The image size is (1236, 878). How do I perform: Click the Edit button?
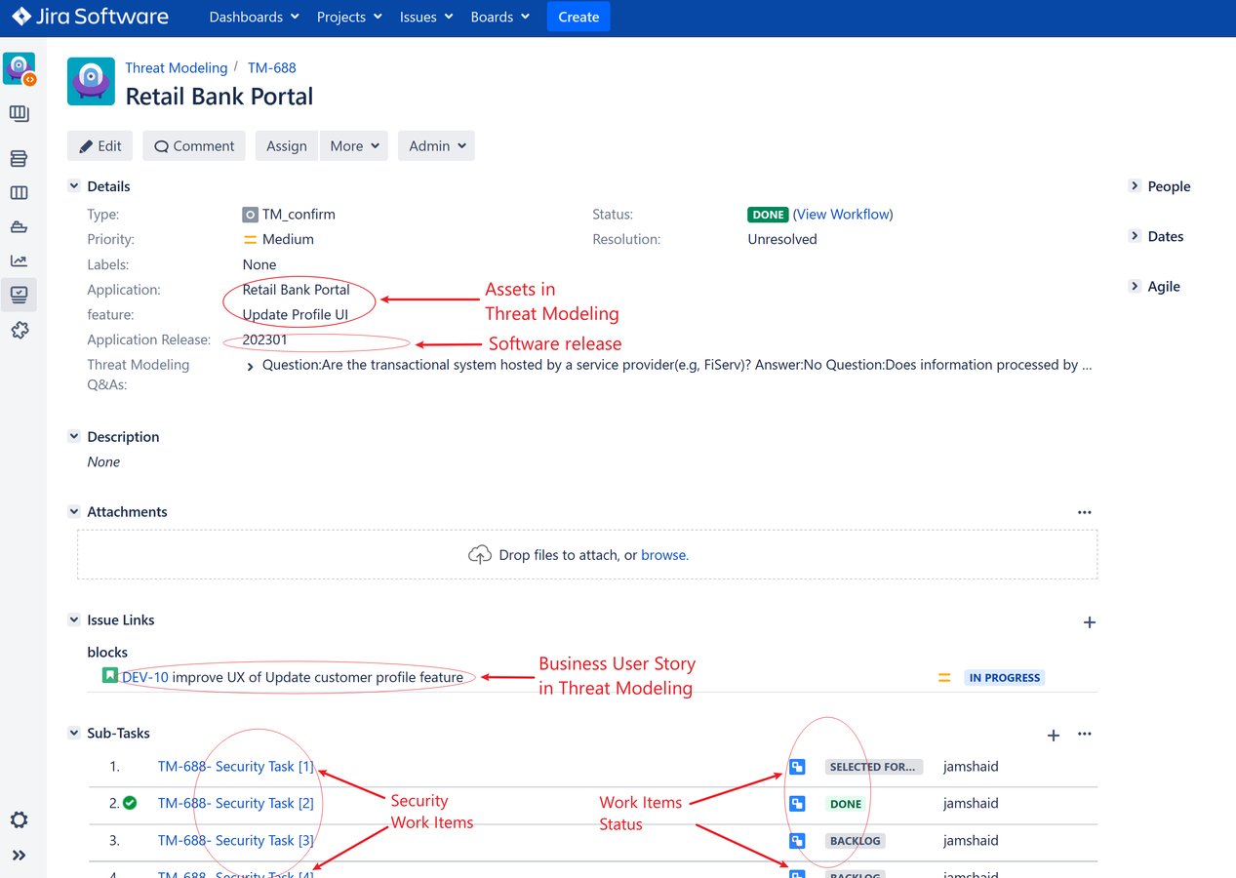point(100,146)
